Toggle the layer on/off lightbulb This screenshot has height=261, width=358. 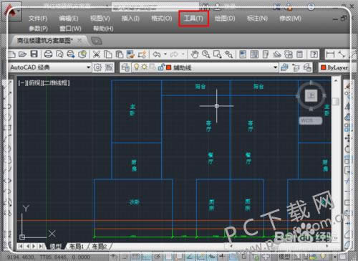(x=136, y=67)
